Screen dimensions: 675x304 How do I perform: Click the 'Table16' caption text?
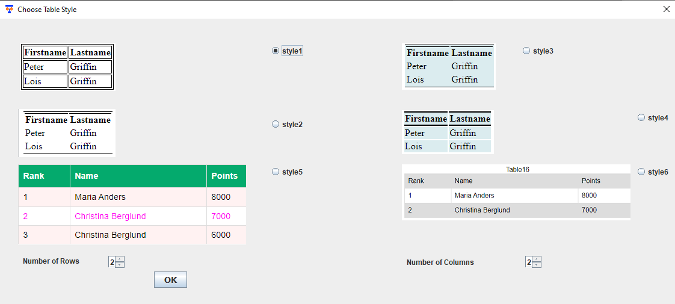(x=517, y=170)
